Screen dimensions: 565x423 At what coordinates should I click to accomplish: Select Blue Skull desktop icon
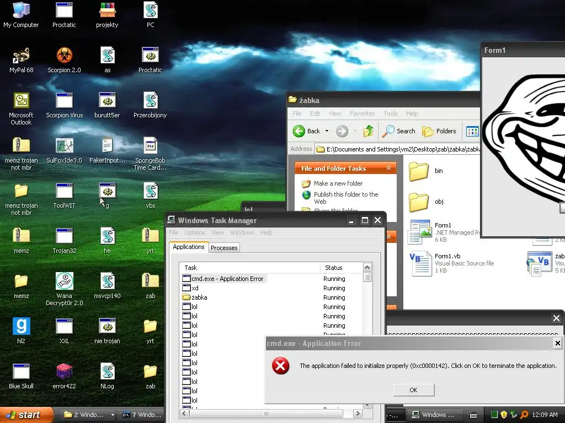pyautogui.click(x=22, y=376)
